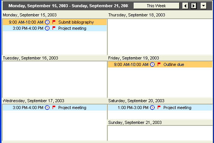Click the red flag on Outline due
The image size is (214, 143).
click(x=159, y=64)
